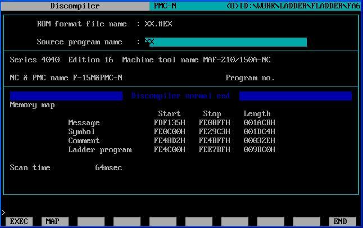Screen dimensions: 363x228
Task: Click the Edition 16 text
Action: pyautogui.click(x=91, y=60)
